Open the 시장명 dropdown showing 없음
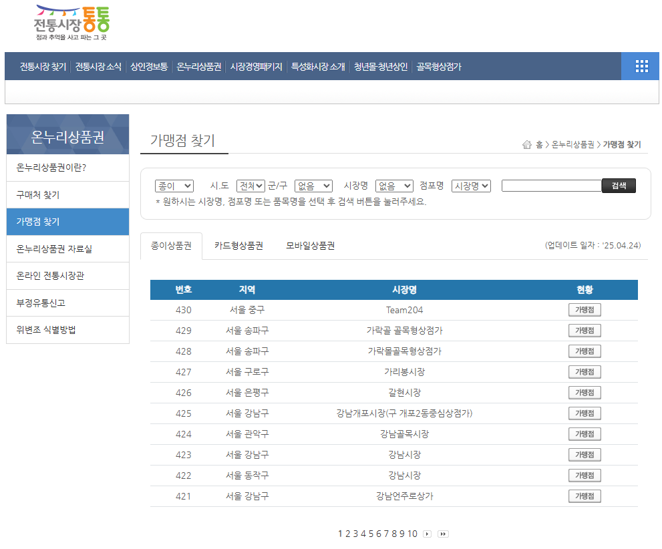 [393, 186]
